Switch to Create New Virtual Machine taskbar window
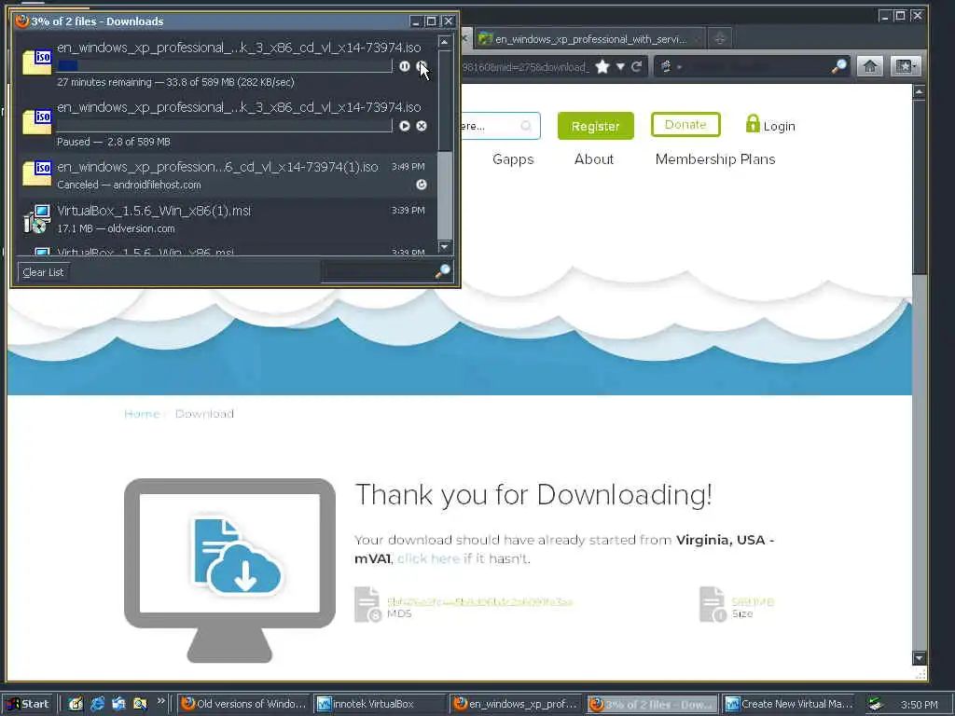This screenshot has width=955, height=716. click(x=790, y=704)
